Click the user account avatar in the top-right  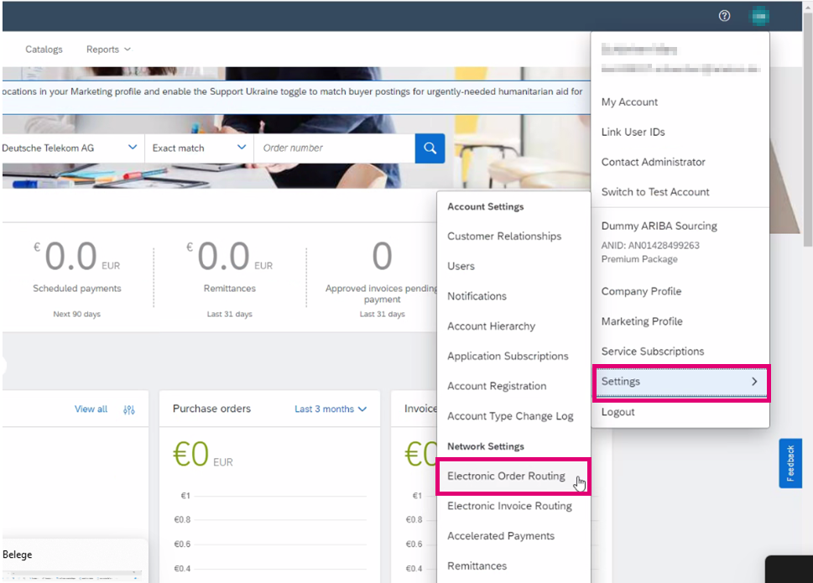(758, 15)
